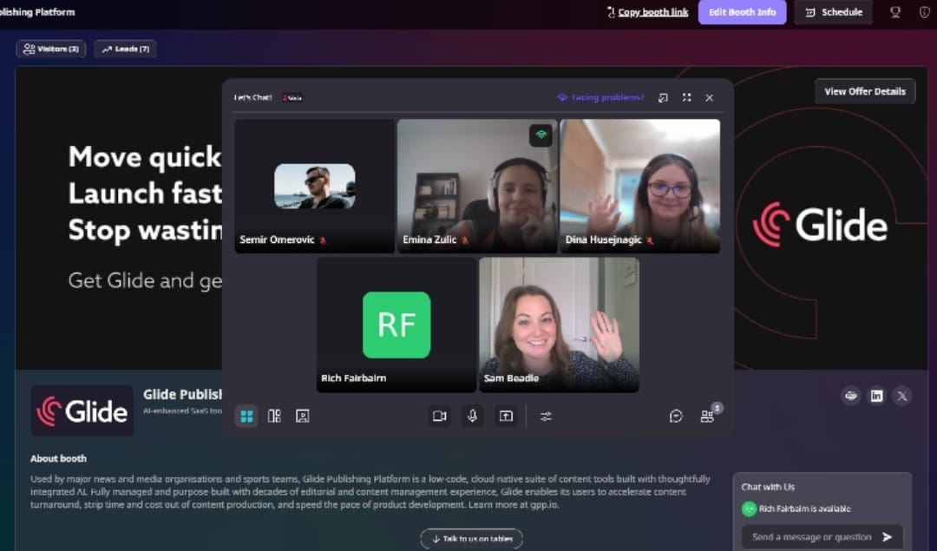Viewport: 937px width, 551px height.
Task: Click the 'Talk to us on tables' button
Action: (471, 539)
